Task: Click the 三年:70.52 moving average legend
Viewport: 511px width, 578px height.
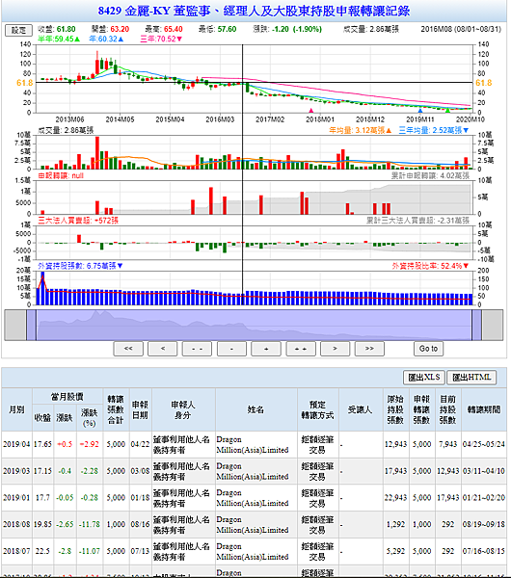Action: click(x=161, y=39)
